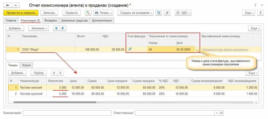Open the Еще menu of the buyers table
The width and height of the screenshot is (268, 119).
pos(255,28)
